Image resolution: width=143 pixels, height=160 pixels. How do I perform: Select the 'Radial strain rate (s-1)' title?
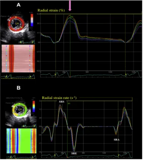[59, 98]
